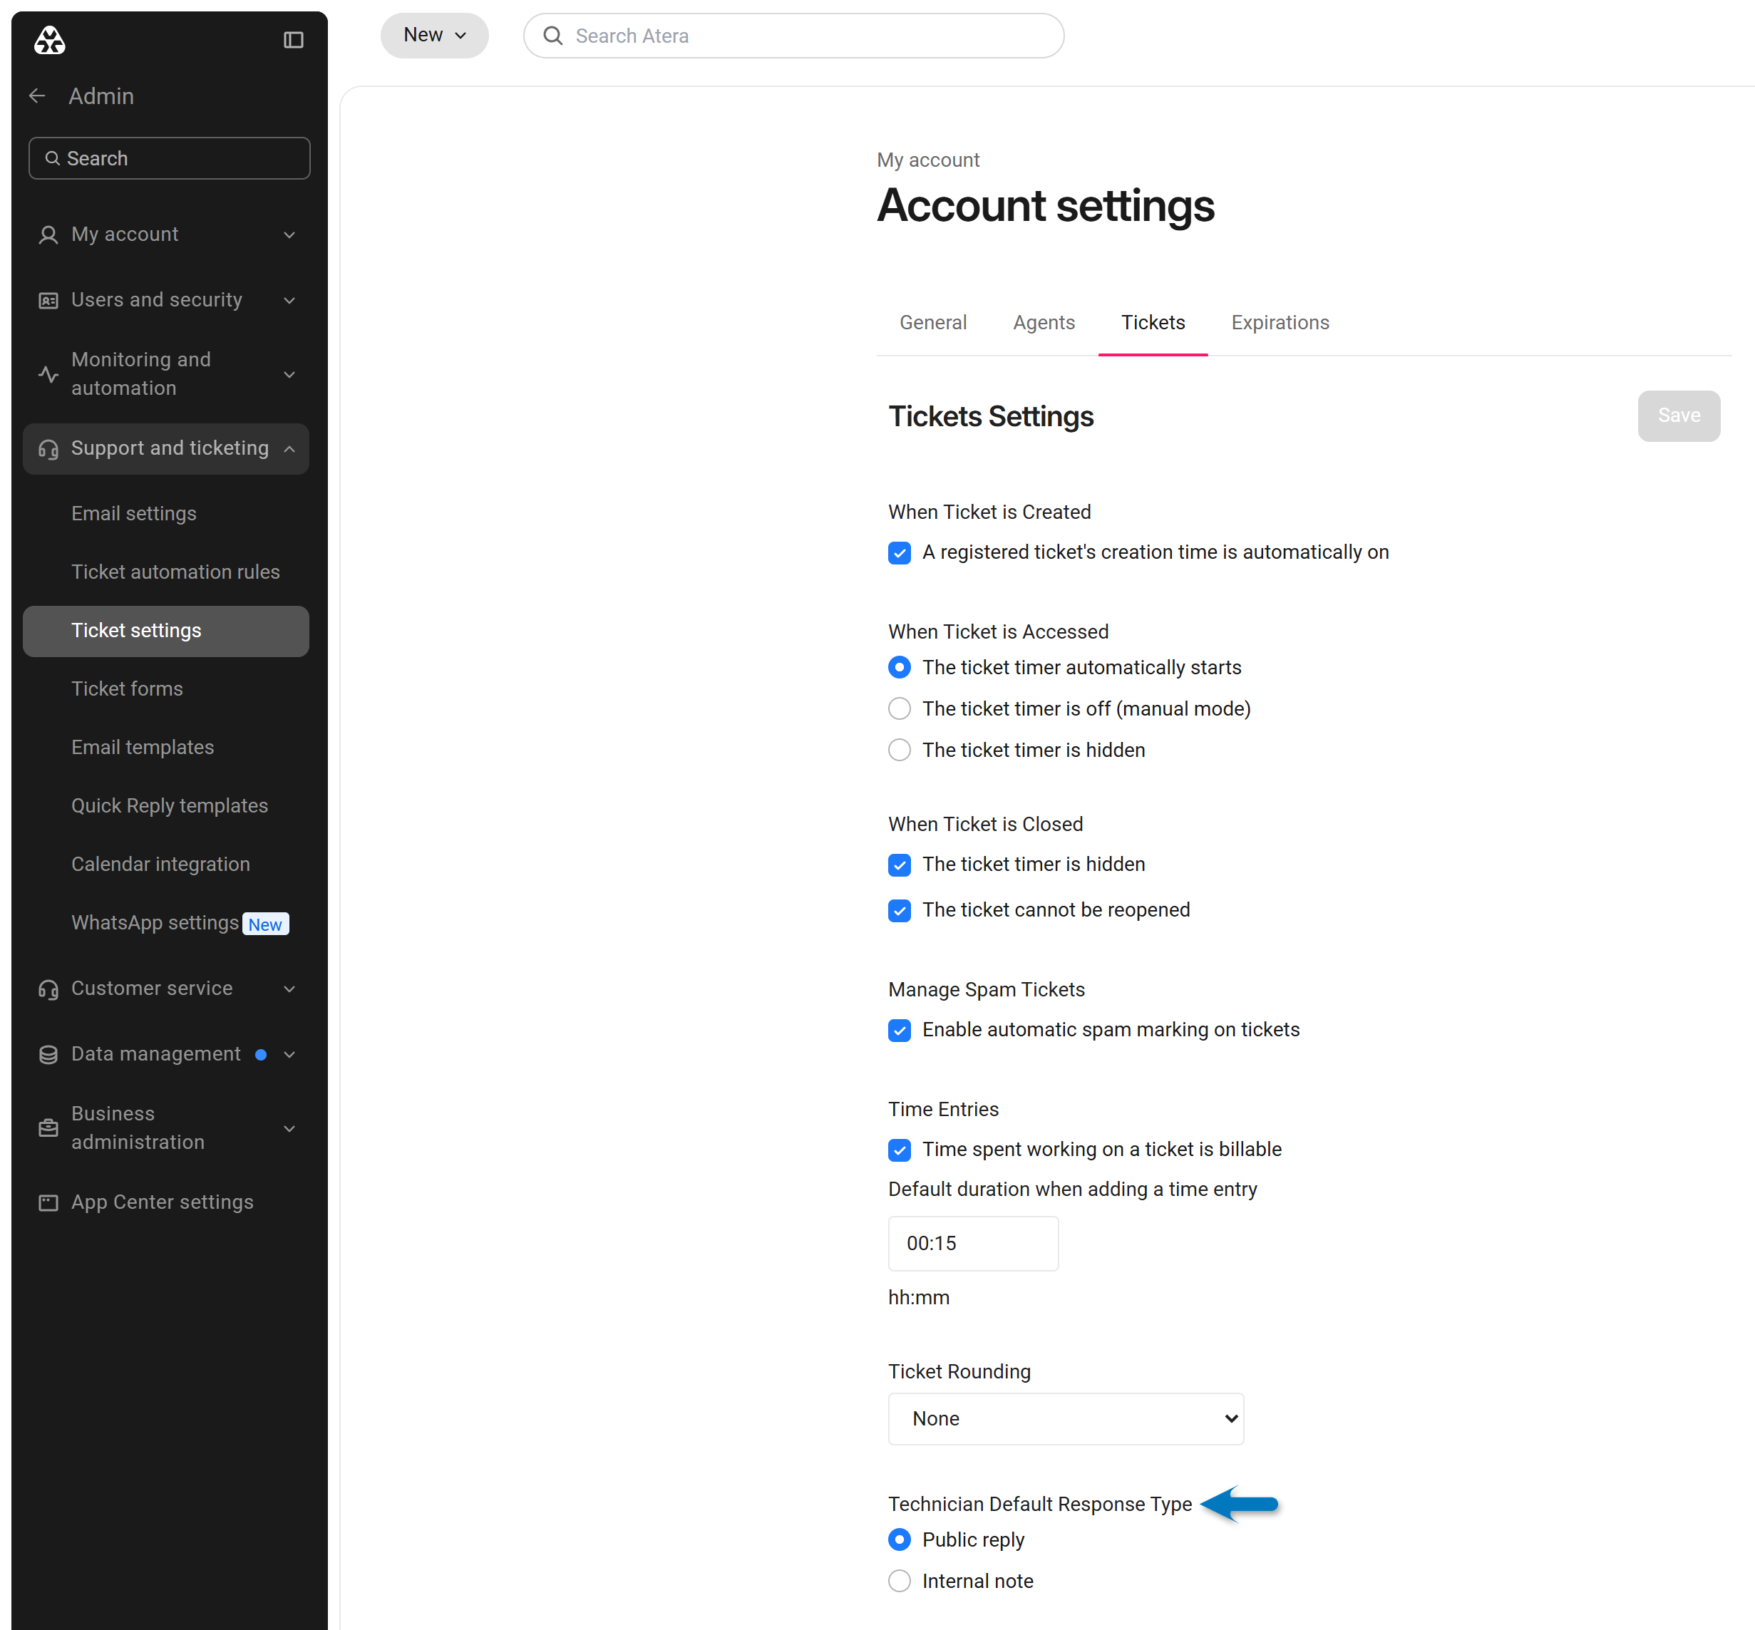Open the New dropdown button
The height and width of the screenshot is (1630, 1755).
tap(434, 36)
